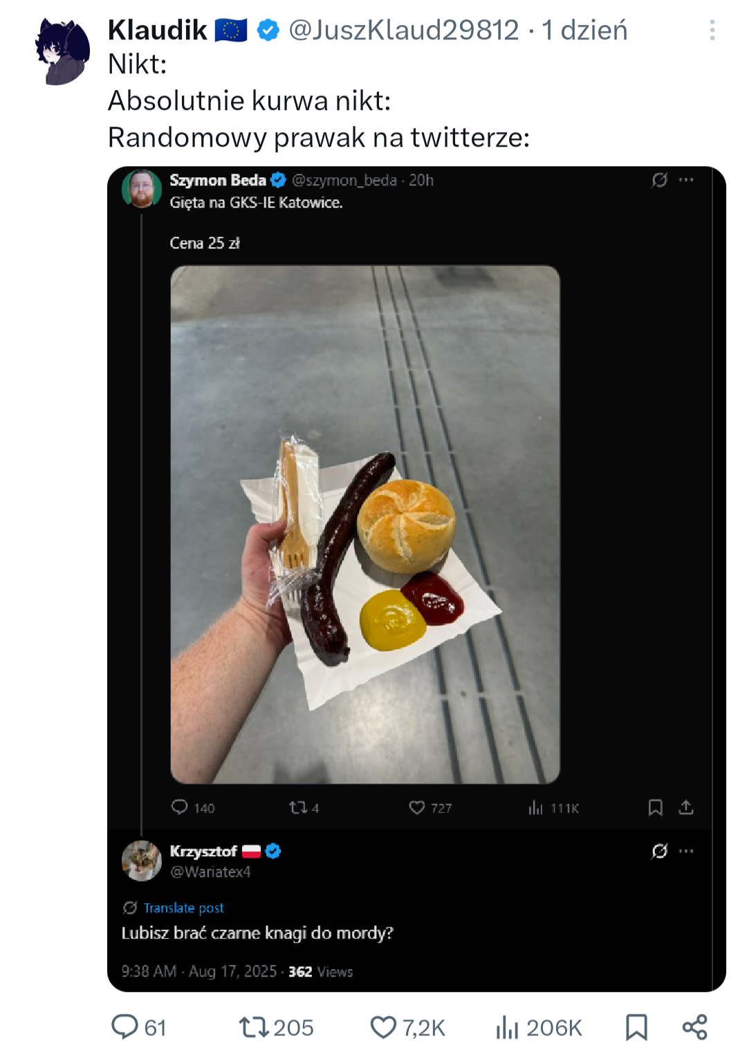This screenshot has height=1057, width=747.
Task: Open the post's three-dot more options menu
Action: [712, 30]
